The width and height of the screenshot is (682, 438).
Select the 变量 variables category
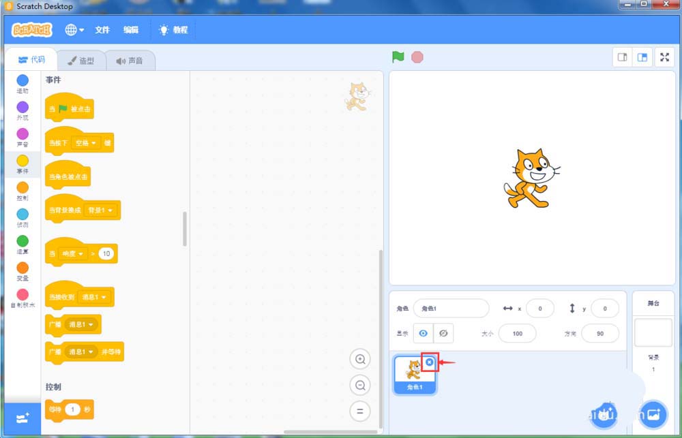point(23,272)
